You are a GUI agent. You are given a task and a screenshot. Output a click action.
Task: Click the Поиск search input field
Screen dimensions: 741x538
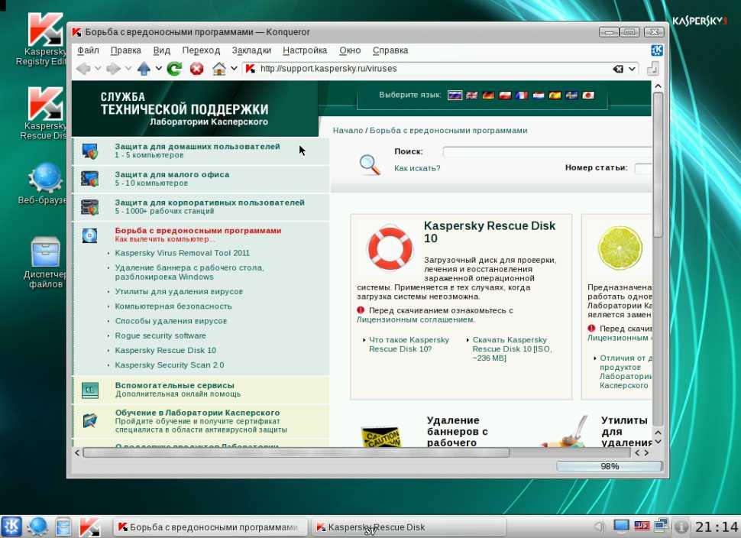(547, 152)
